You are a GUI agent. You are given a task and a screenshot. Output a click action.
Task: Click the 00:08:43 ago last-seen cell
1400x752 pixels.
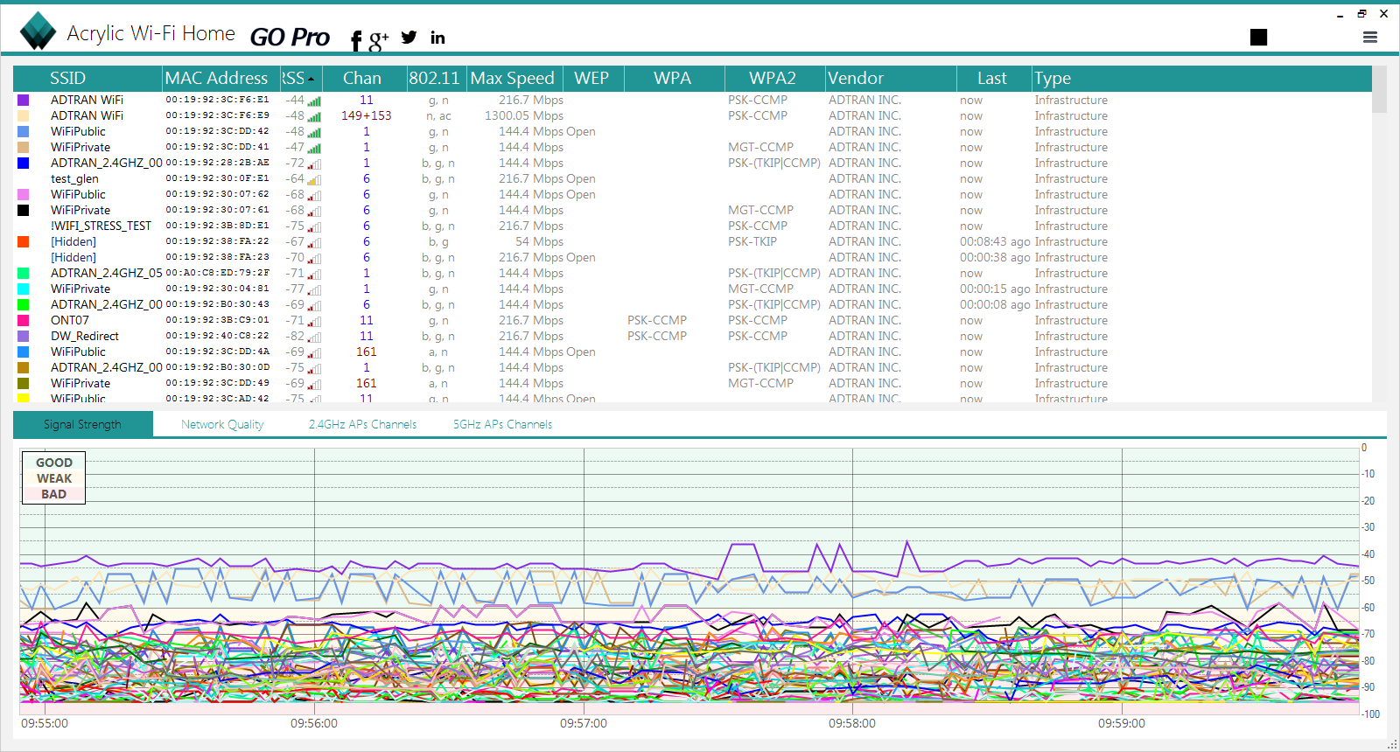[995, 242]
